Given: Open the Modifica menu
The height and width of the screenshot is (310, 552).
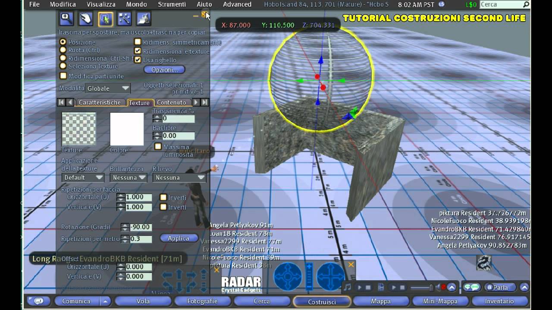Looking at the screenshot, I should (63, 4).
